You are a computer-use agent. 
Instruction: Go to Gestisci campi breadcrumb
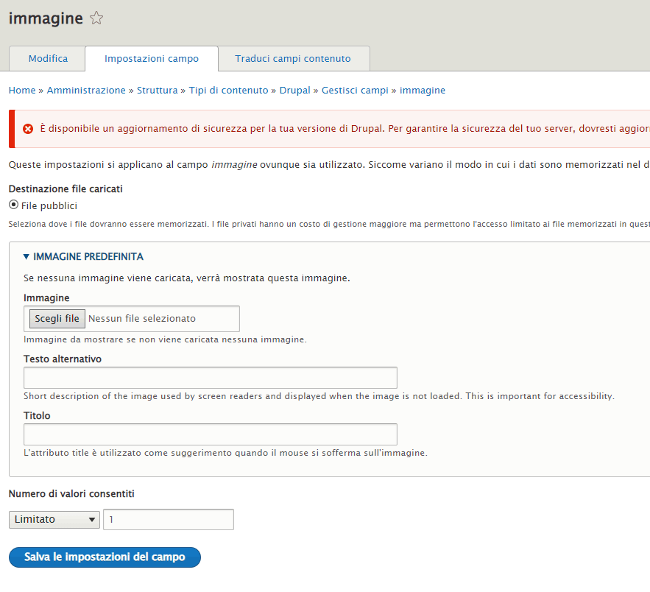(x=355, y=91)
